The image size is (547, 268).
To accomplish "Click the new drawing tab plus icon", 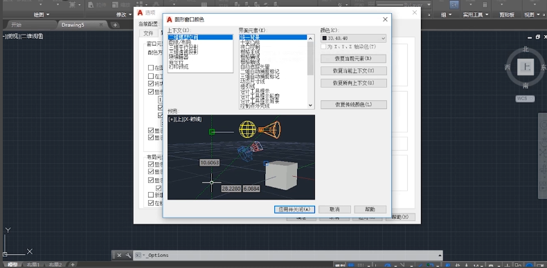I will pos(115,25).
